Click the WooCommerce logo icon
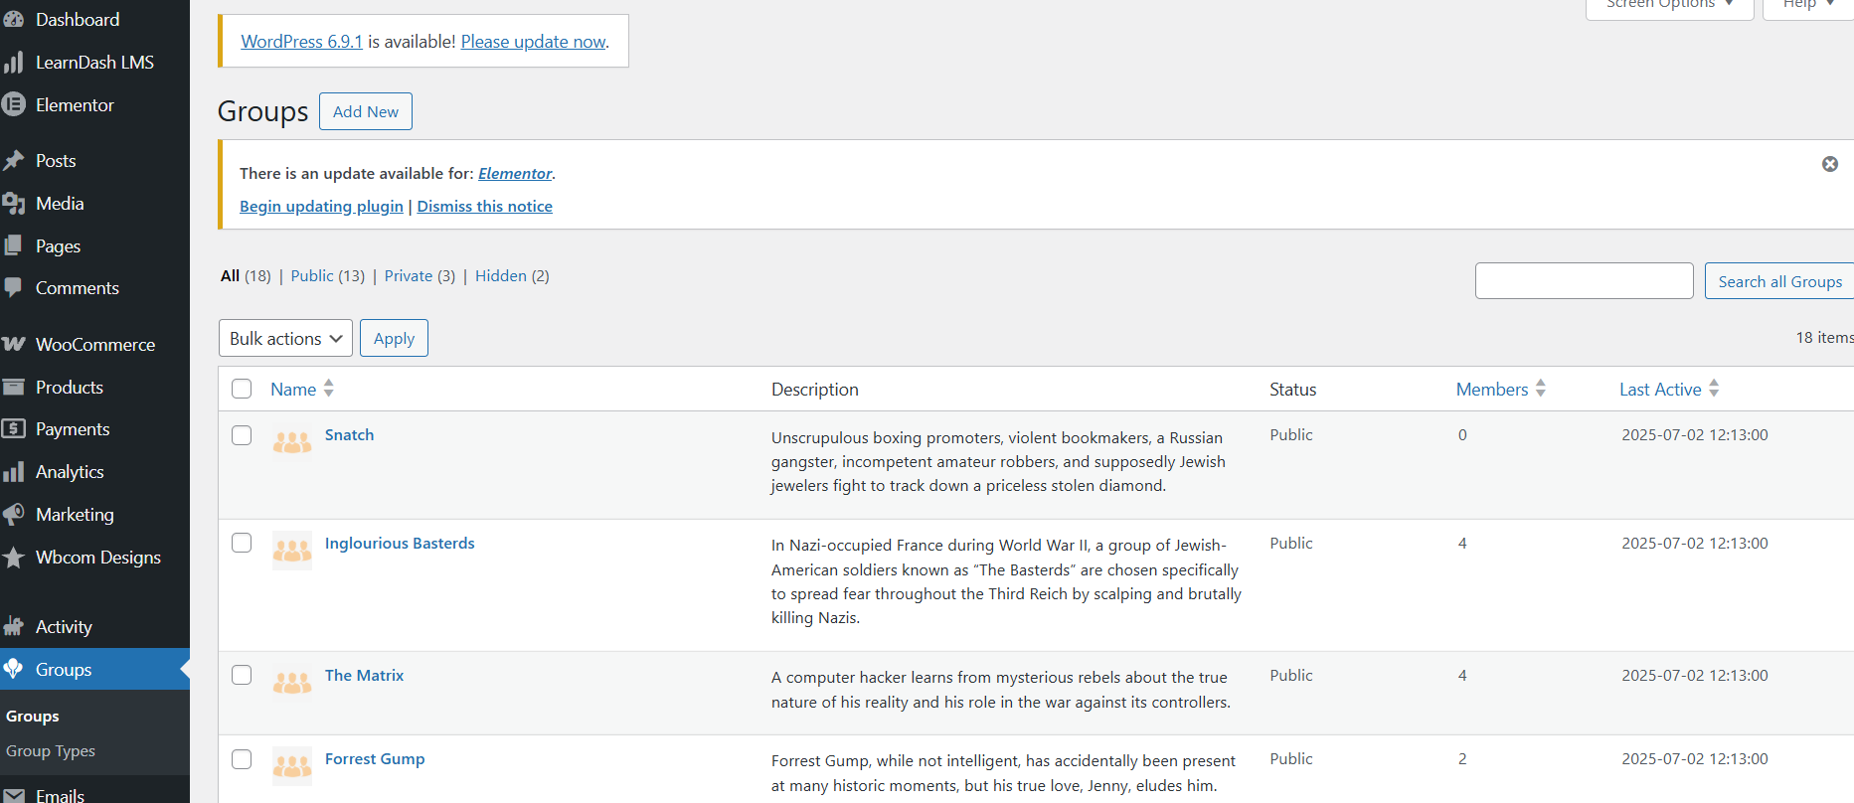 13,344
